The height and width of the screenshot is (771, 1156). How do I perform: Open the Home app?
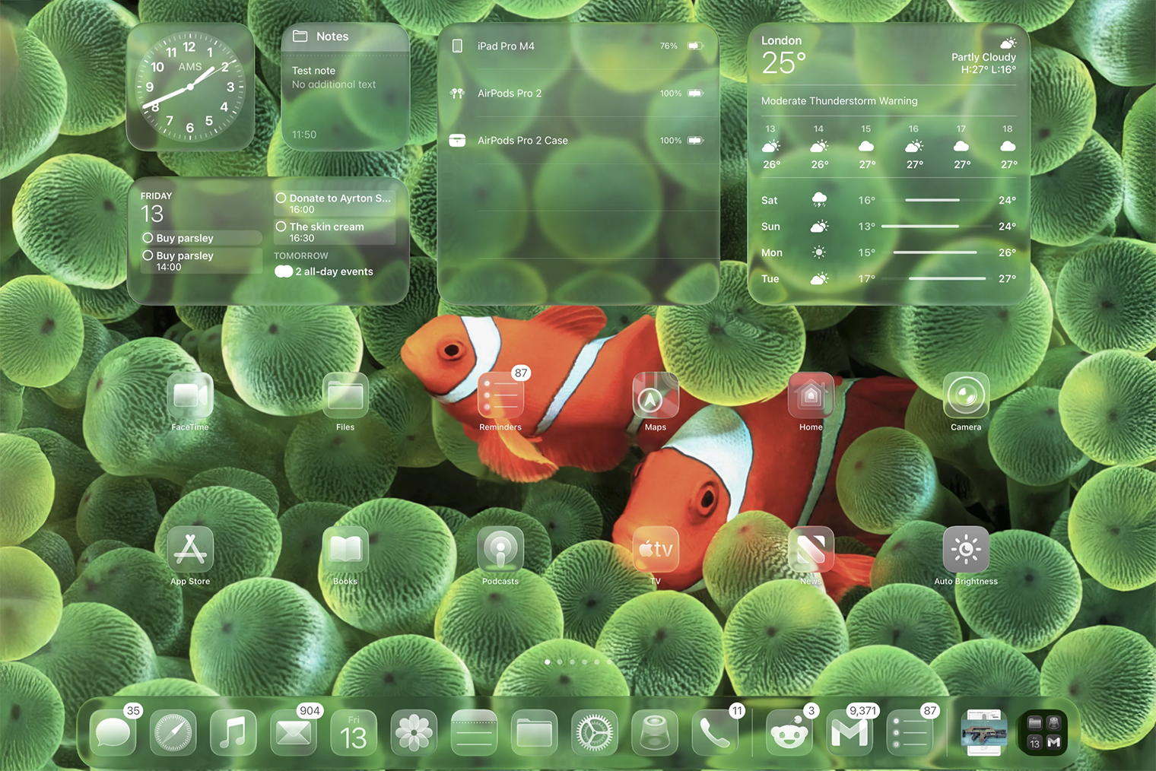pos(811,395)
